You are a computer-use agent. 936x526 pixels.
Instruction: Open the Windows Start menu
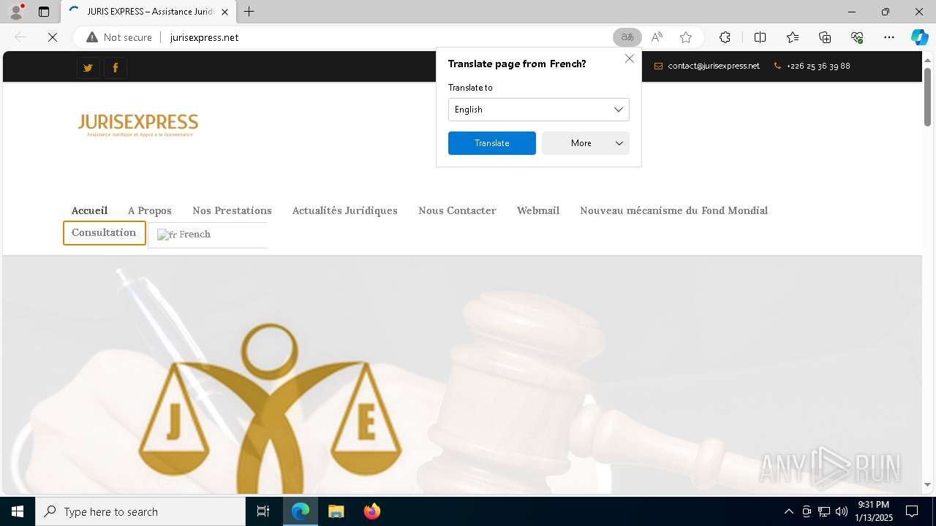[18, 511]
